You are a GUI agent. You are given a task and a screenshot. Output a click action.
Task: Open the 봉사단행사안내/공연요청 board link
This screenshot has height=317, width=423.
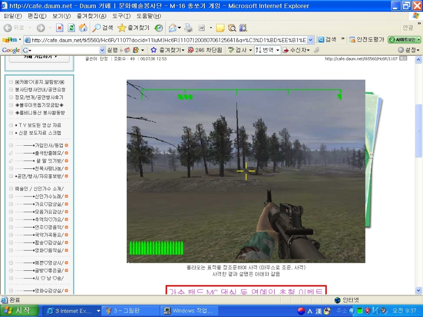(x=40, y=90)
